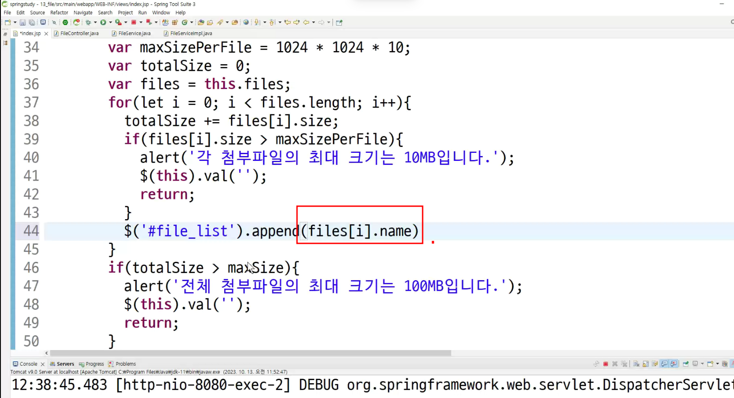The width and height of the screenshot is (734, 398).
Task: Toggle Show Console When Standard Error Changes
Action: tap(674, 364)
